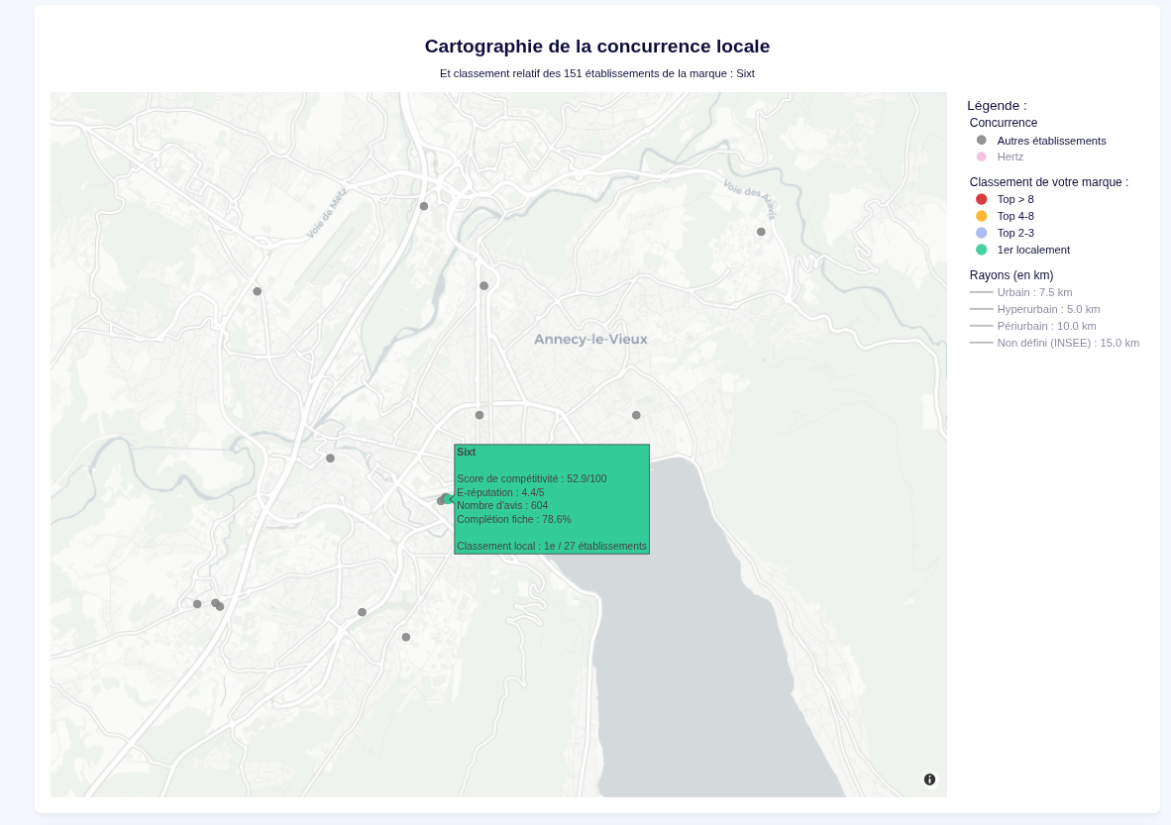1171x825 pixels.
Task: Click E-réputation : 4.4/5 in tooltip
Action: point(500,493)
